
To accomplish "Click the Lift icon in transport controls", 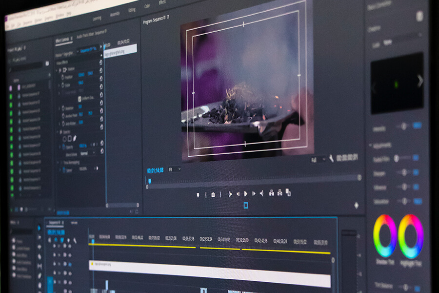I will 271,192.
